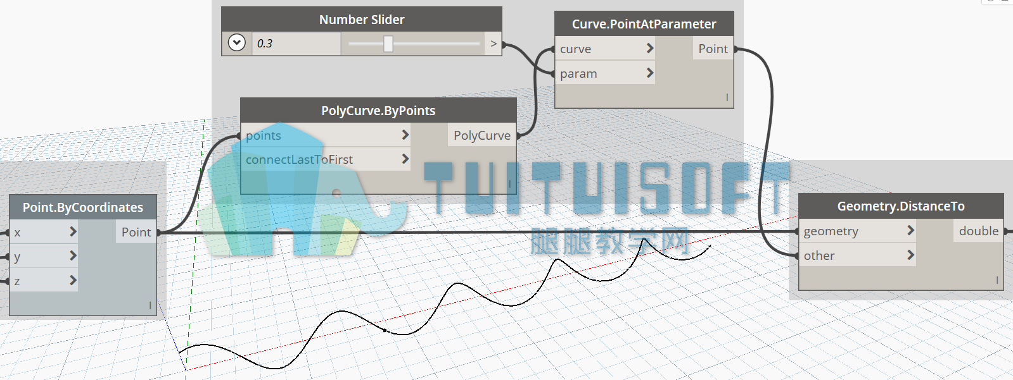Click the chevron beside the x port
Image resolution: width=1013 pixels, height=380 pixels.
tap(73, 231)
